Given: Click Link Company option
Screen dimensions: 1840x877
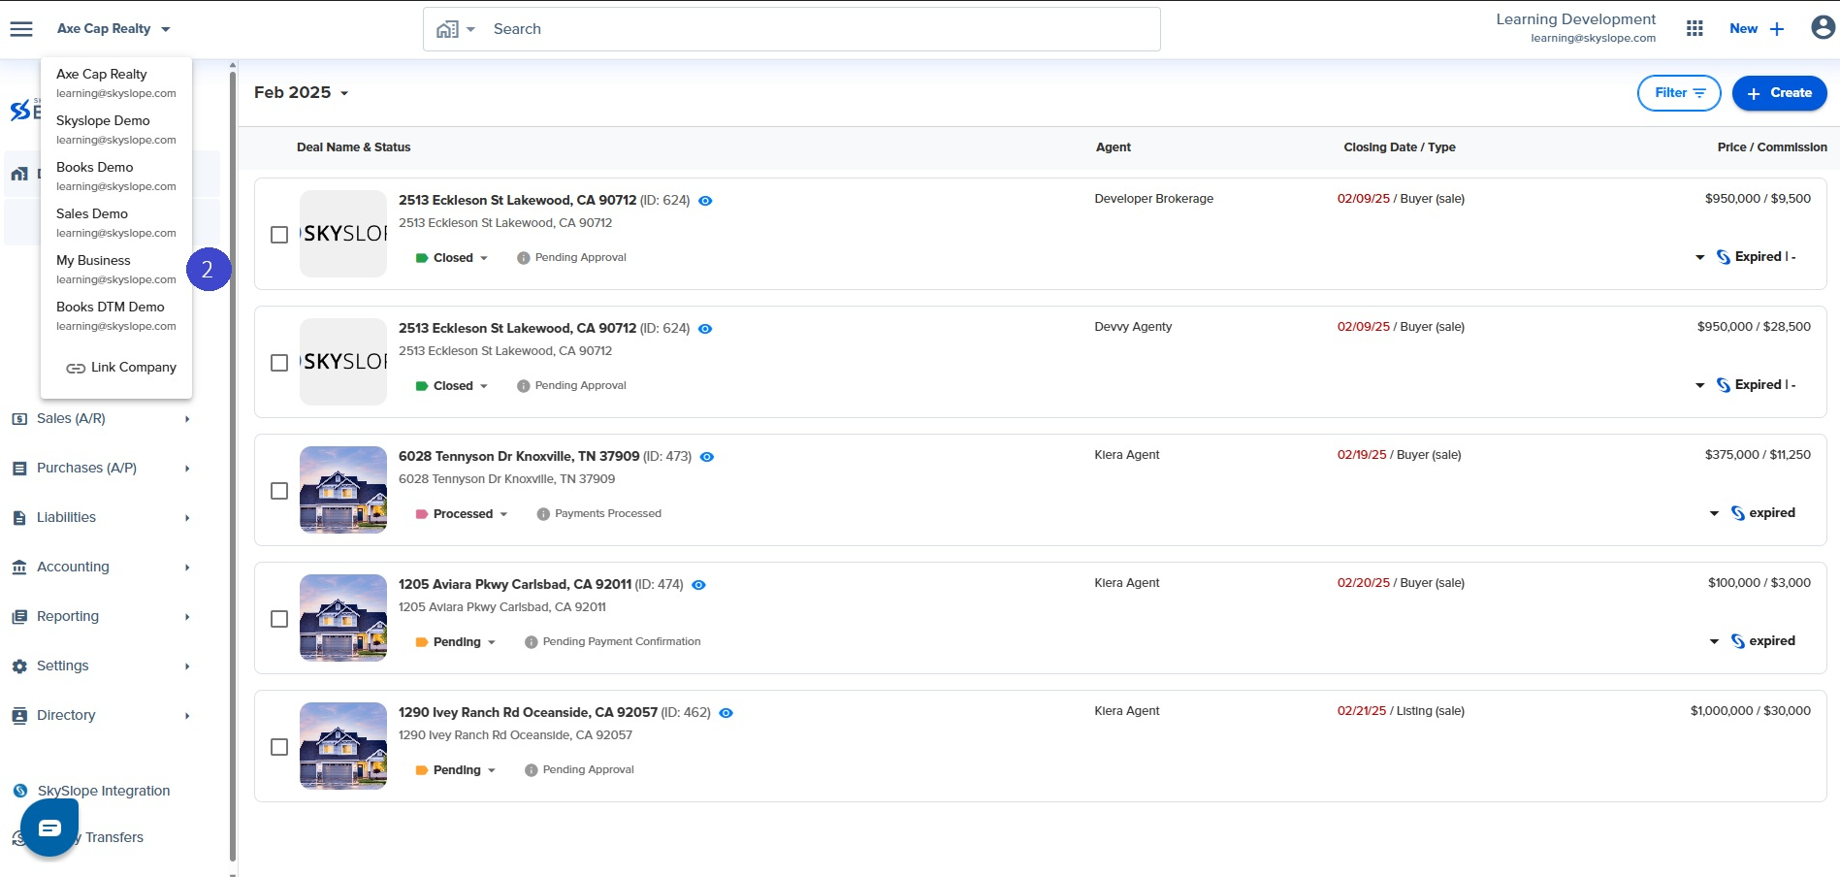Looking at the screenshot, I should [x=120, y=368].
